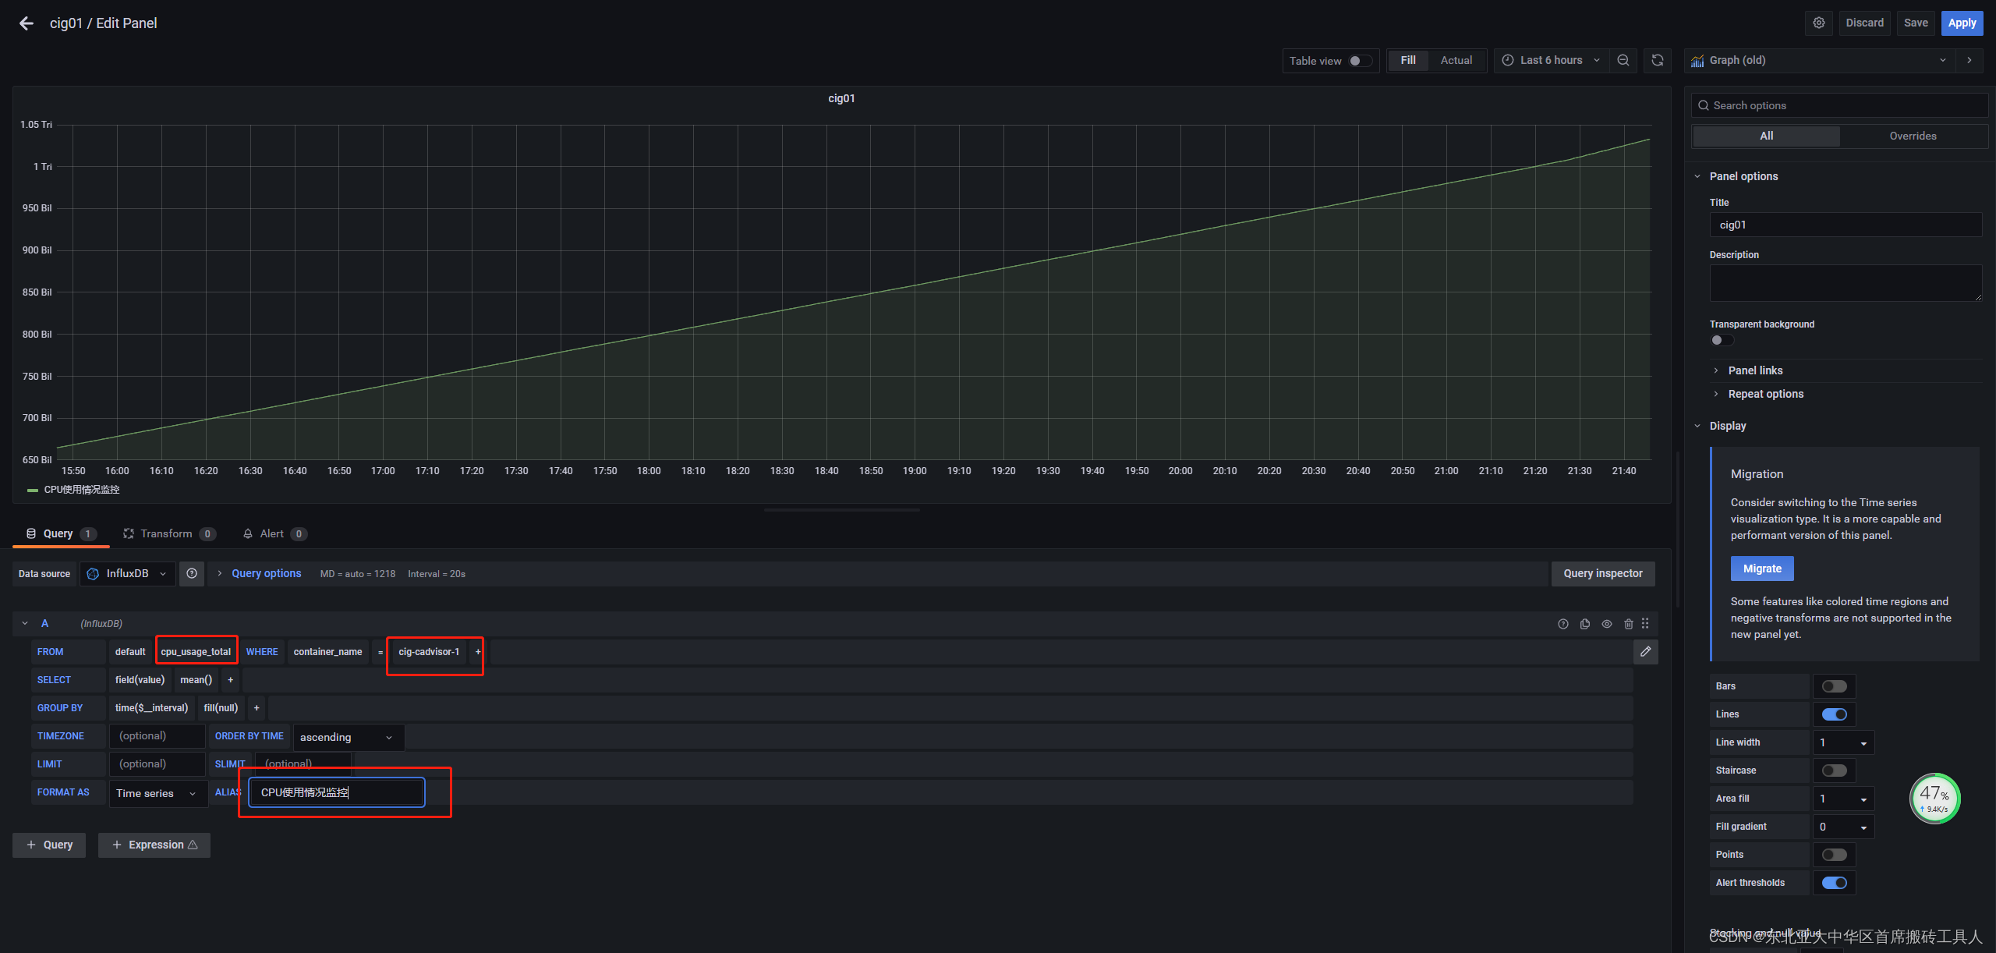
Task: Disable Alert thresholds switch
Action: [x=1835, y=883]
